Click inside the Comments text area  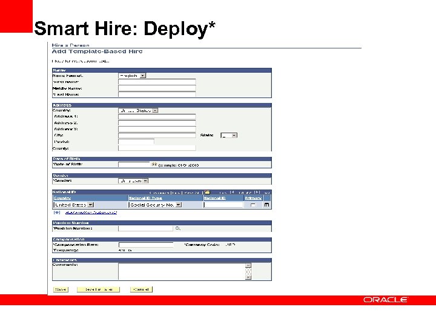[x=182, y=271]
